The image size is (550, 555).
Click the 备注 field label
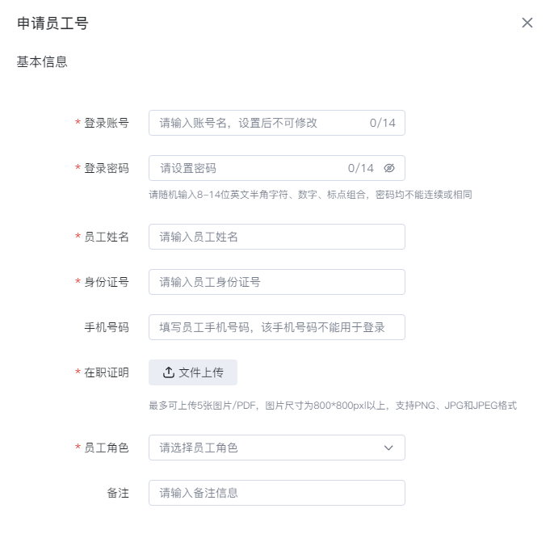(x=118, y=493)
